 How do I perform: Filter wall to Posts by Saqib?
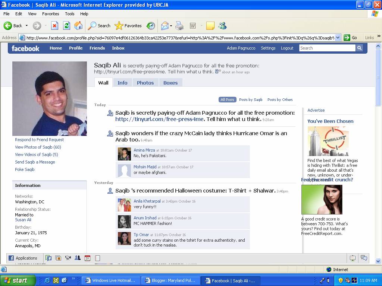coord(251,99)
